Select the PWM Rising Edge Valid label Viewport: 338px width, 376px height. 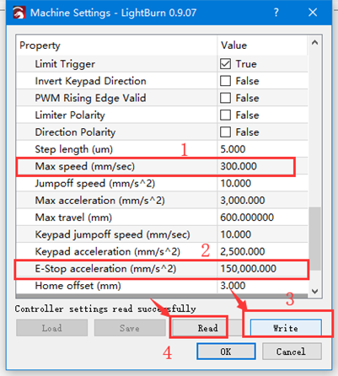pos(90,98)
